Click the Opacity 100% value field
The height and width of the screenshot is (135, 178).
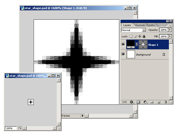(164, 30)
